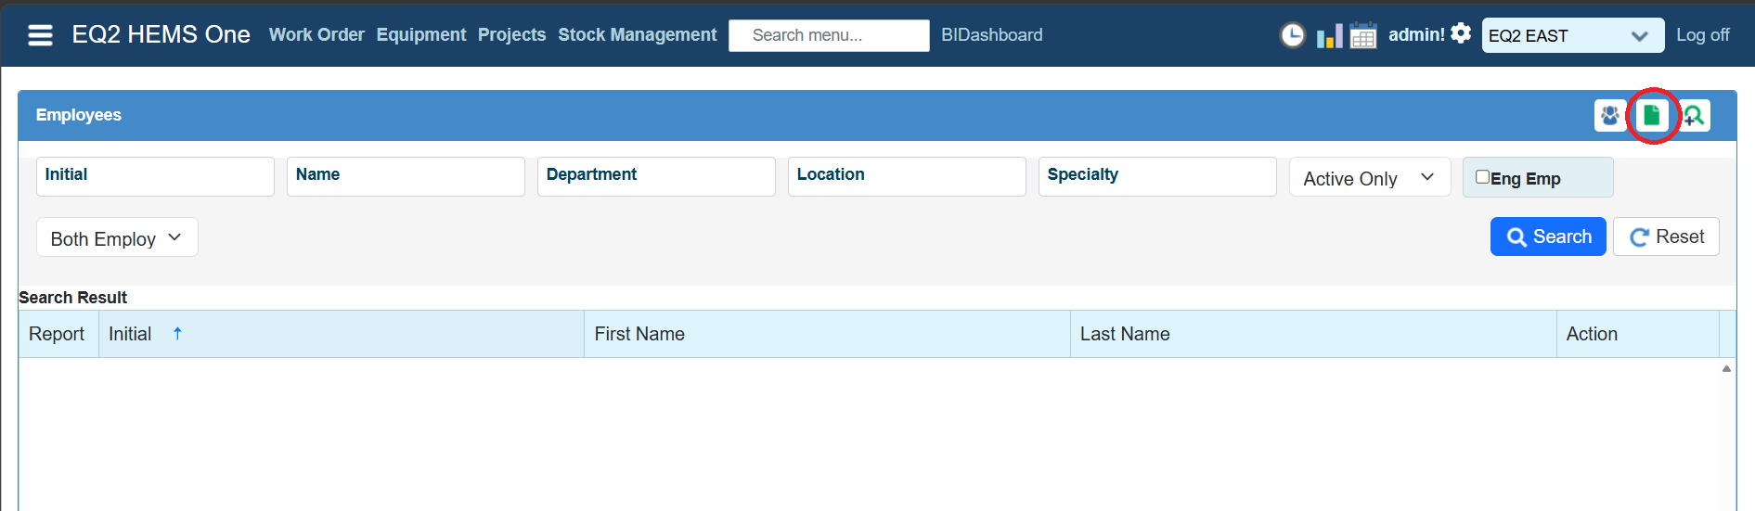Click the green document export icon

(1651, 116)
